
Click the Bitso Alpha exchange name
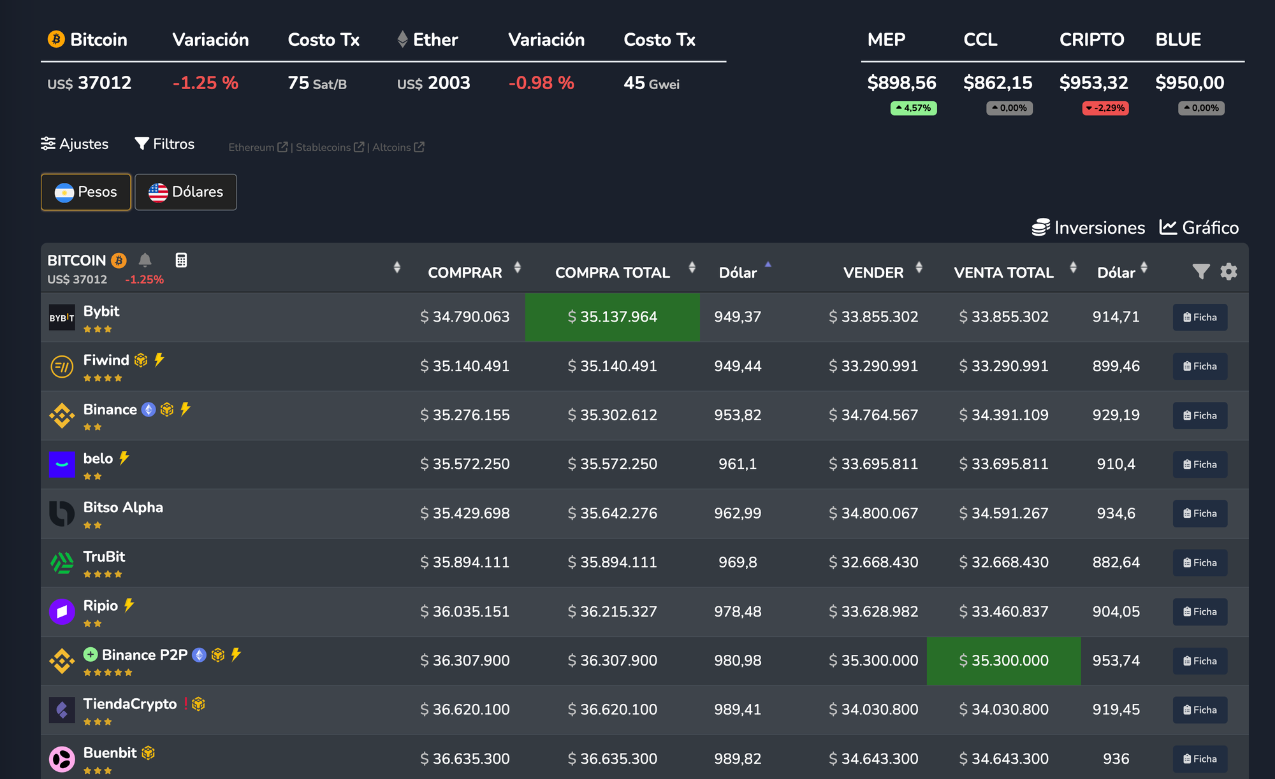[x=124, y=508]
